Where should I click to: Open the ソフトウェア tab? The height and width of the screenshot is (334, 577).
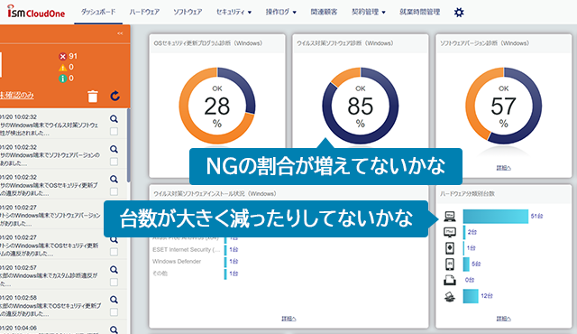[188, 12]
